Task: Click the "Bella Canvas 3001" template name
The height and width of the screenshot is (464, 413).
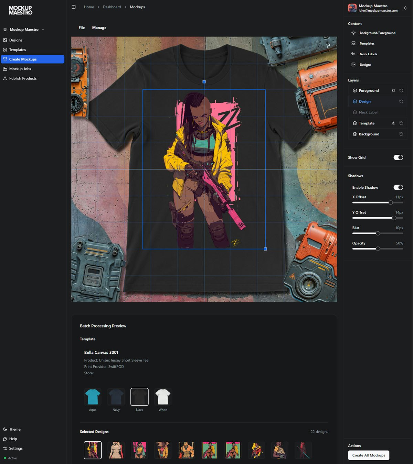Action: click(101, 352)
